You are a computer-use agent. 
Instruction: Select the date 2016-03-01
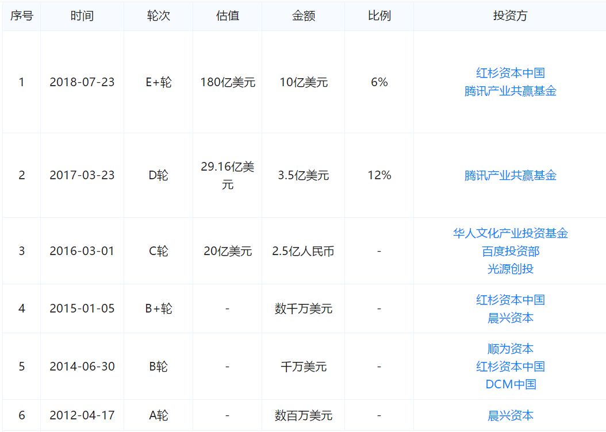tap(82, 251)
